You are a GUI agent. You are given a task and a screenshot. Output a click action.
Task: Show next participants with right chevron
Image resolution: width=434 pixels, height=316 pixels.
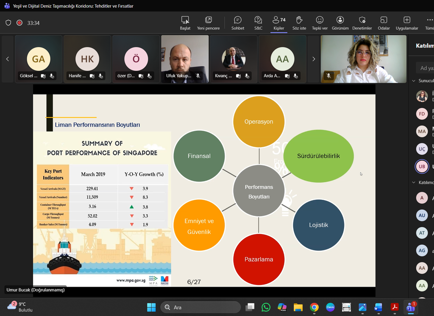tap(314, 59)
